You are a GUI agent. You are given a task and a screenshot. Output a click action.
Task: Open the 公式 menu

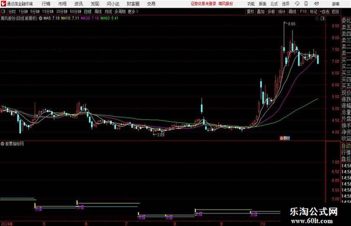tap(274, 4)
